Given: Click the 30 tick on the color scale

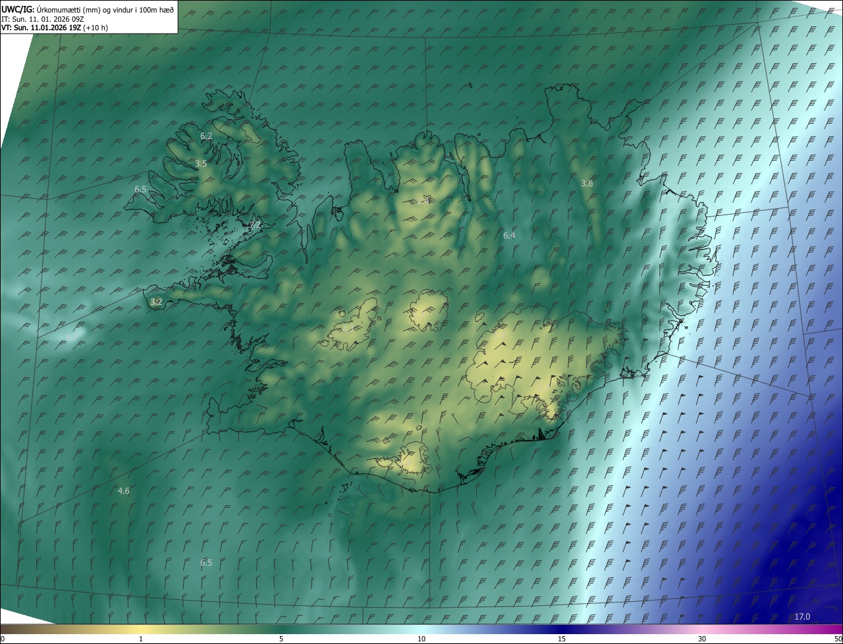Looking at the screenshot, I should (702, 639).
